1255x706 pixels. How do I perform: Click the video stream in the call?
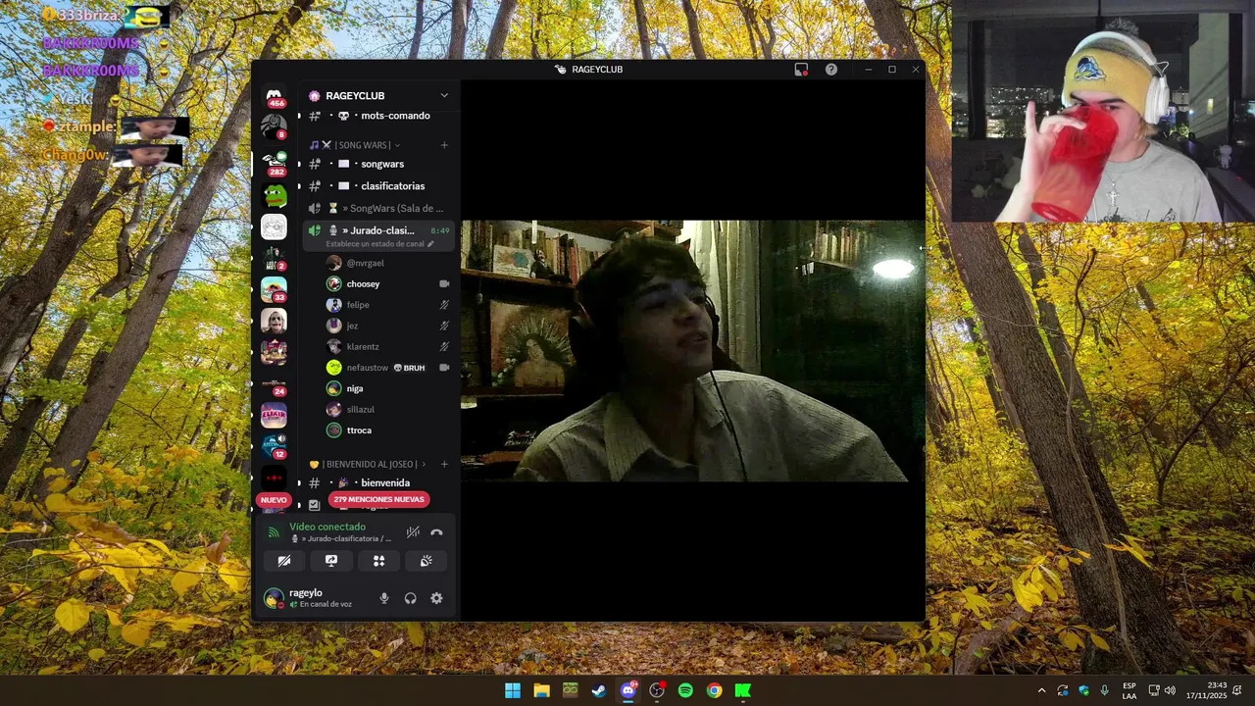(x=692, y=351)
